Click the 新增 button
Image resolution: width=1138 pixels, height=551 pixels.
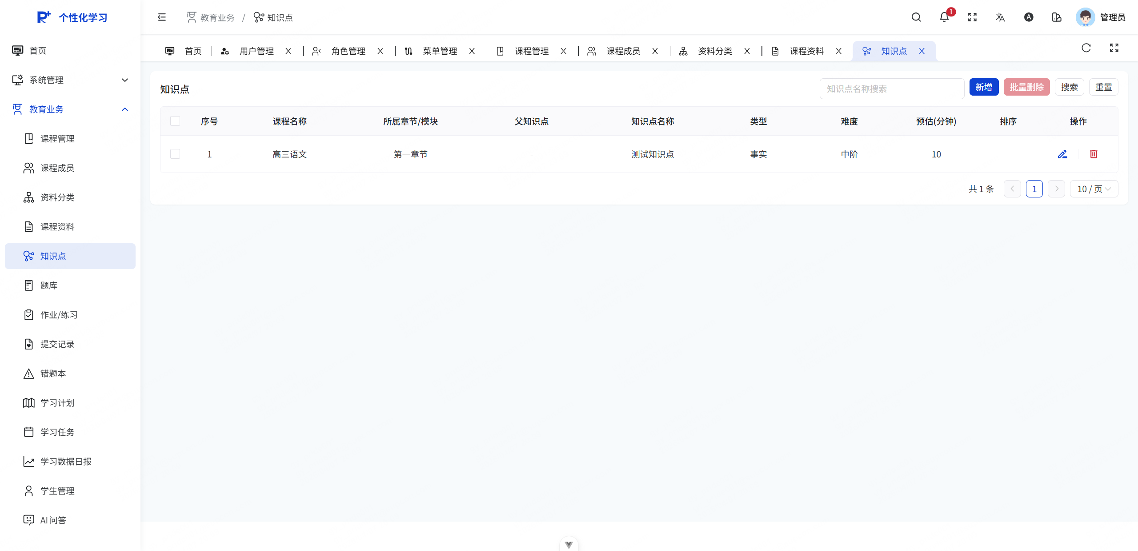pyautogui.click(x=984, y=87)
